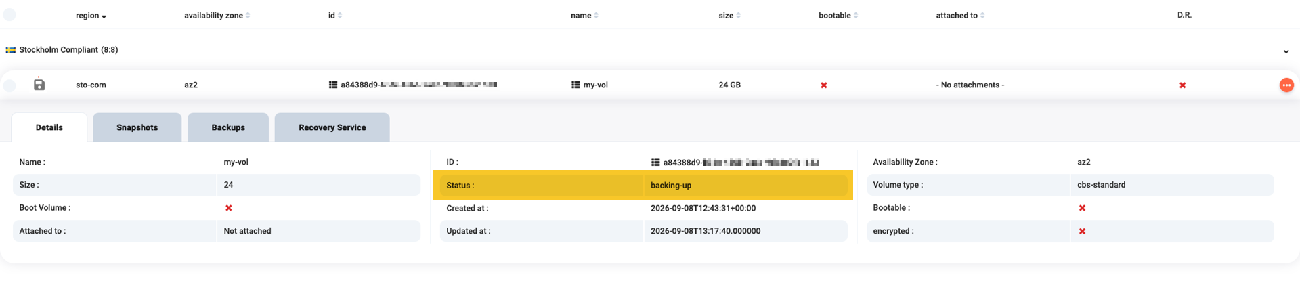The image size is (1300, 281).
Task: Click the Availability Zone az2 value in Details
Action: [x=1083, y=163]
